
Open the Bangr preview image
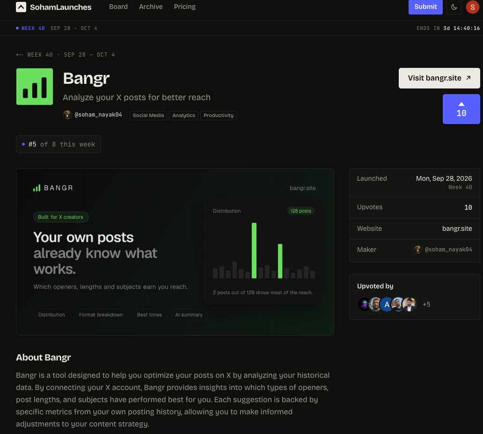175,252
